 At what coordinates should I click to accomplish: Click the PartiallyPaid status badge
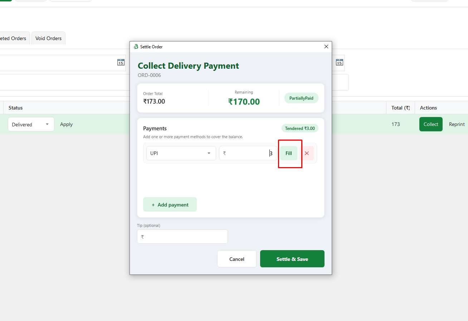coord(301,98)
